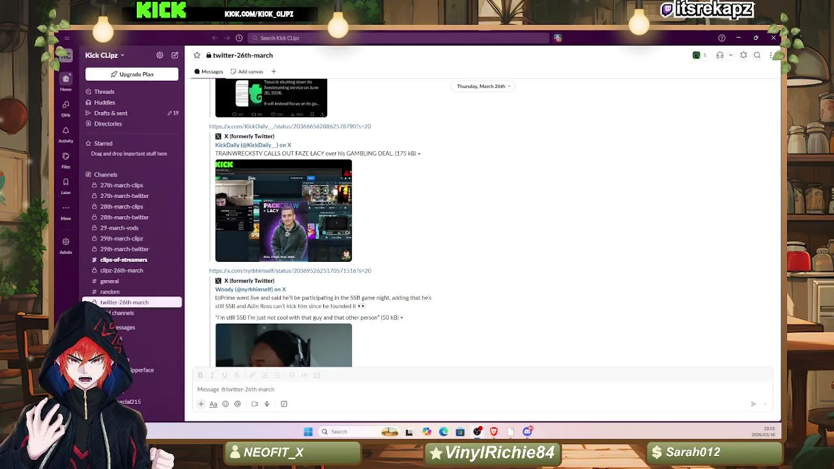Screen dimensions: 834x469
Task: Click the Upgrade Plan button
Action: point(132,74)
